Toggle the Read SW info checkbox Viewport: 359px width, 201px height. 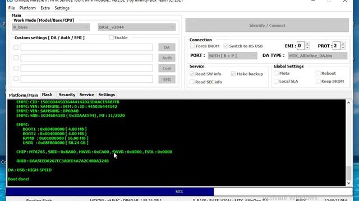(192, 74)
